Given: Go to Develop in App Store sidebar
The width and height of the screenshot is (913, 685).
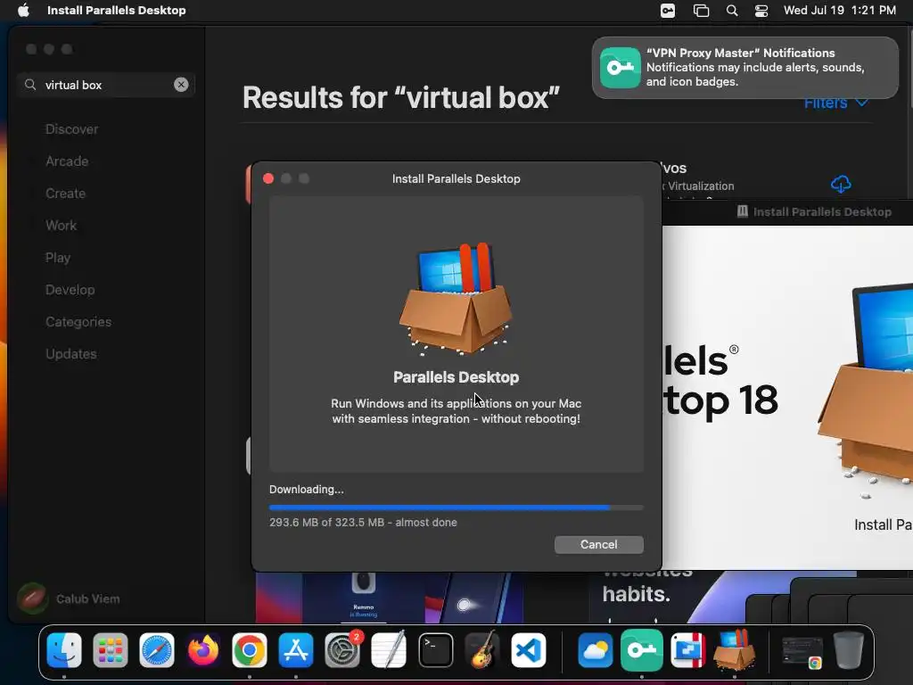Looking at the screenshot, I should [70, 290].
